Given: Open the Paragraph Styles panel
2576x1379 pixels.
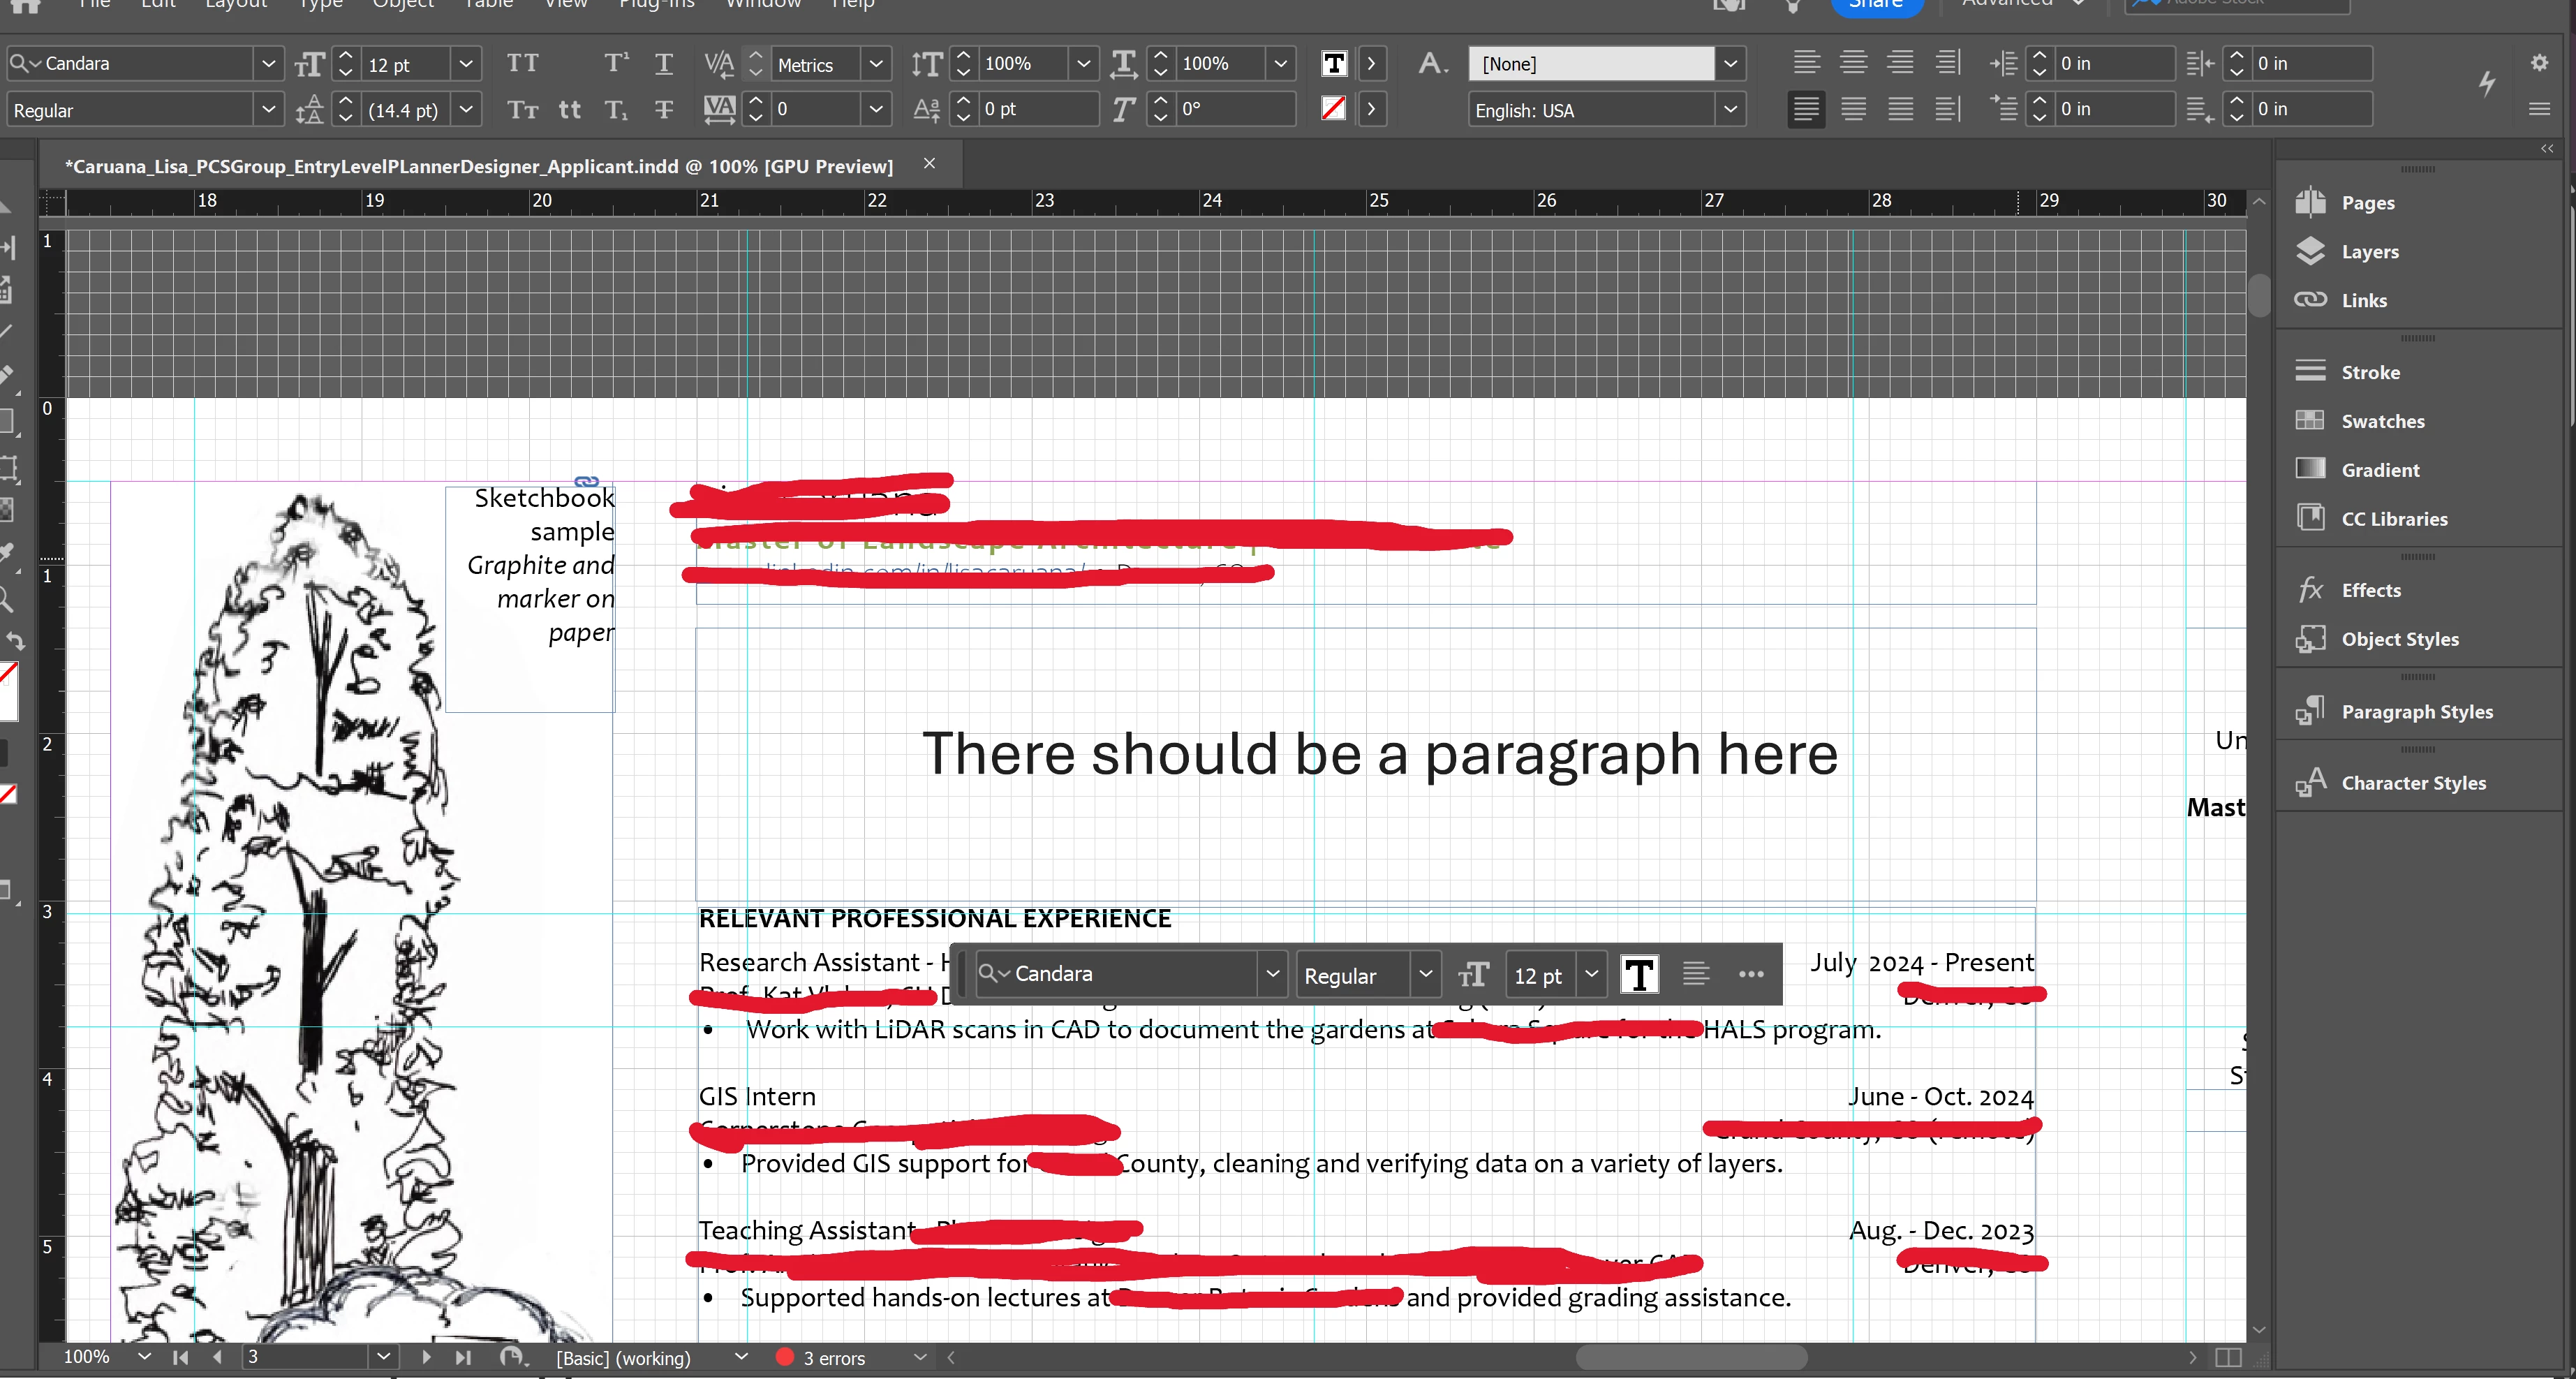Looking at the screenshot, I should point(2416,712).
